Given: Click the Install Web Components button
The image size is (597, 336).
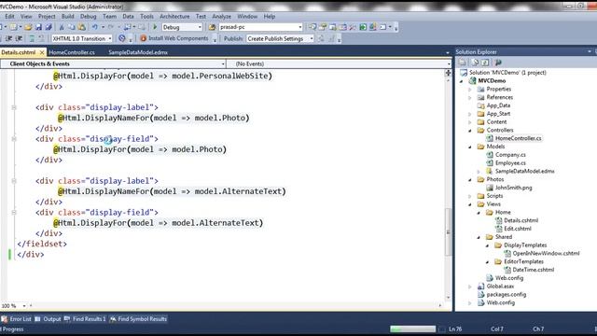Looking at the screenshot, I should point(174,38).
